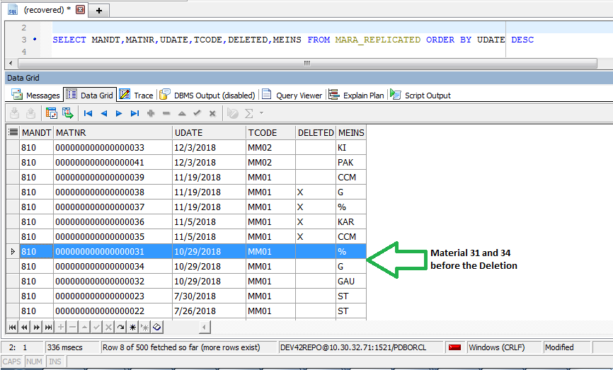613x370 pixels.
Task: Click the editor horizontal scrollbar thumb
Action: pos(307,63)
